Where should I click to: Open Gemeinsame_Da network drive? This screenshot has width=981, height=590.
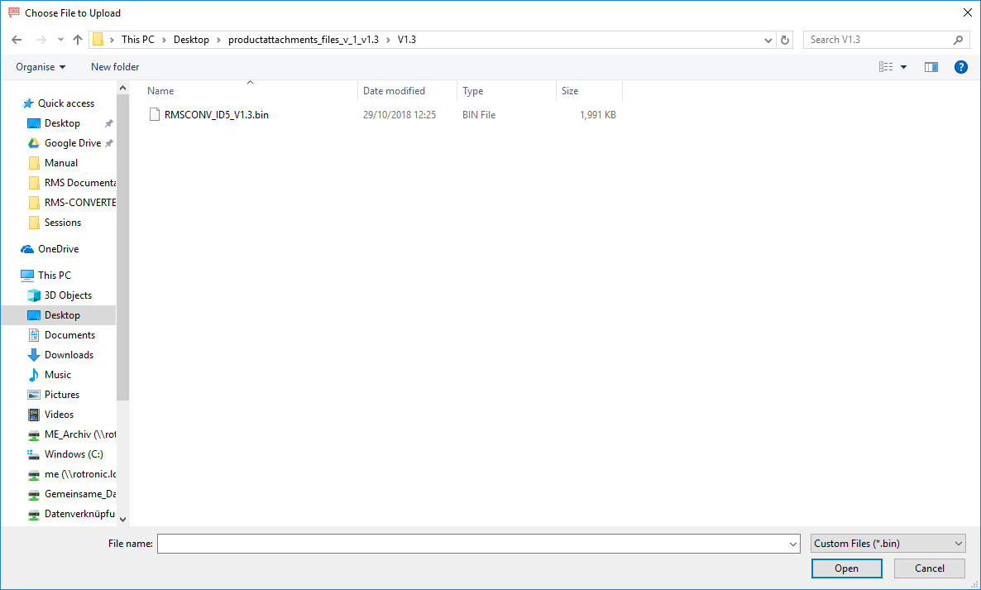coord(72,494)
